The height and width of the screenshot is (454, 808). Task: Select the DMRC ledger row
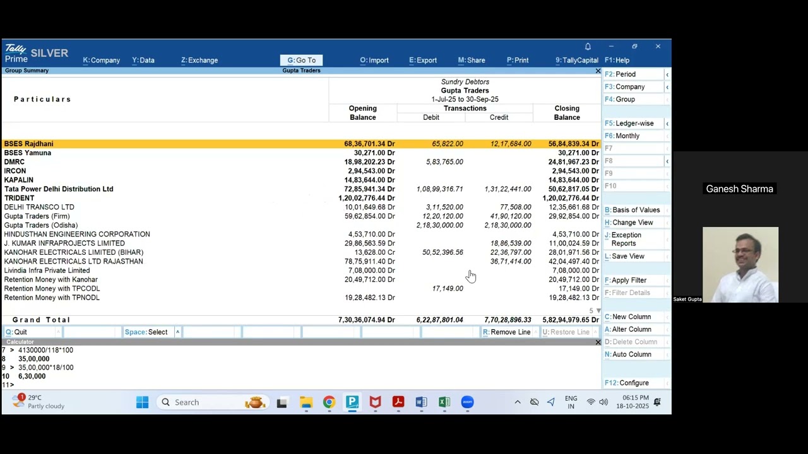tap(301, 162)
